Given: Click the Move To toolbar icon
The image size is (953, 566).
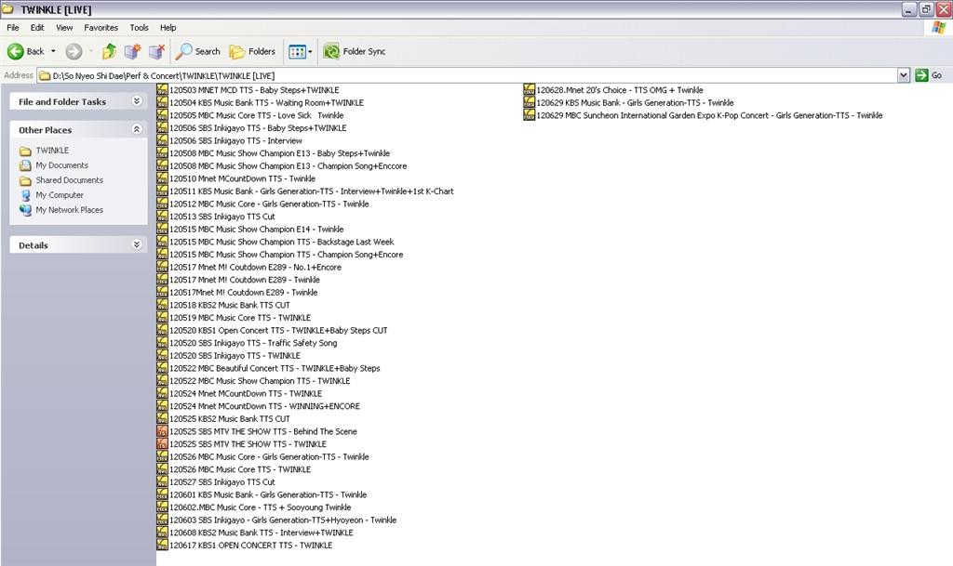Looking at the screenshot, I should (132, 51).
